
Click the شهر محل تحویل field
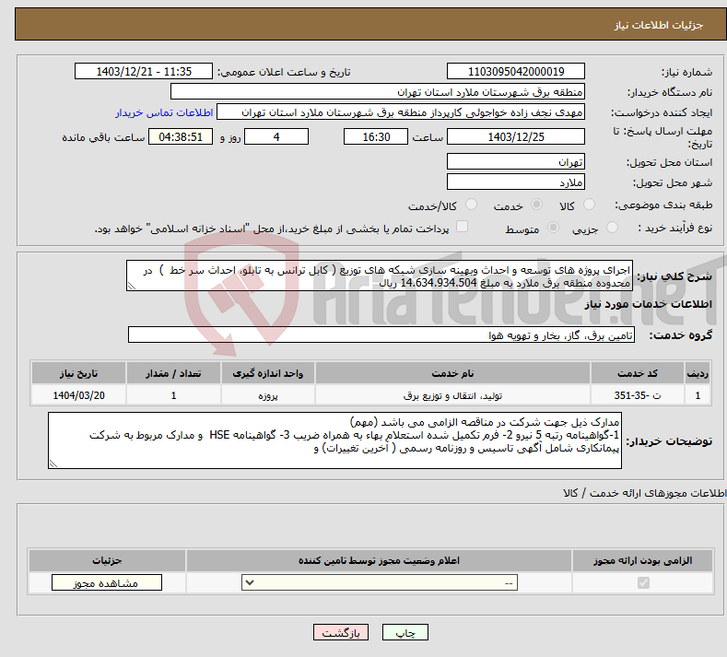(x=516, y=182)
